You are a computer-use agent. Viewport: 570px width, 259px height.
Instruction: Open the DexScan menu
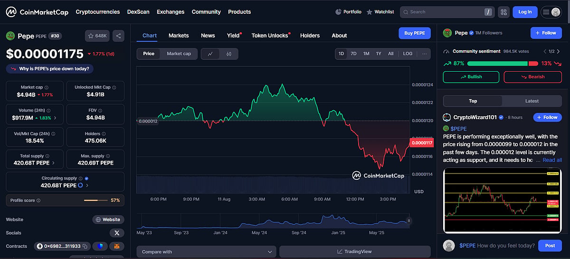pos(138,12)
